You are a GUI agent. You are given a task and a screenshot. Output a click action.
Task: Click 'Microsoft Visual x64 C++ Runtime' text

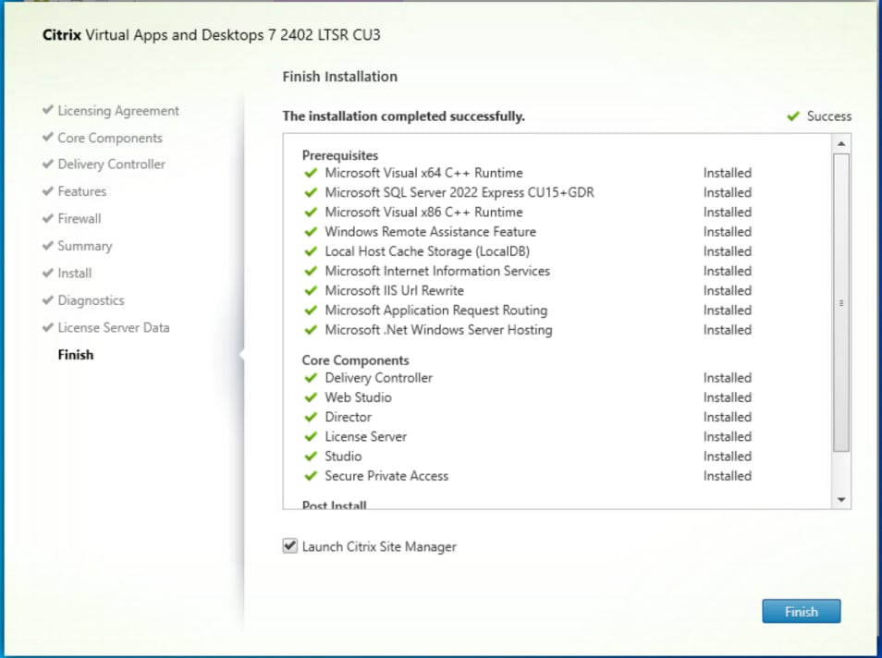pos(423,173)
